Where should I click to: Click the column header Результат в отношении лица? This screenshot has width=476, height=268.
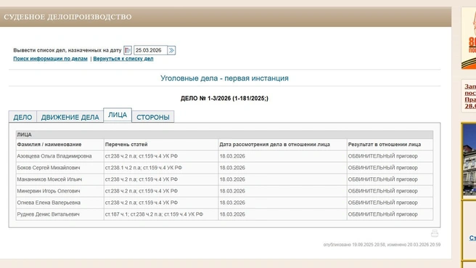[385, 145]
